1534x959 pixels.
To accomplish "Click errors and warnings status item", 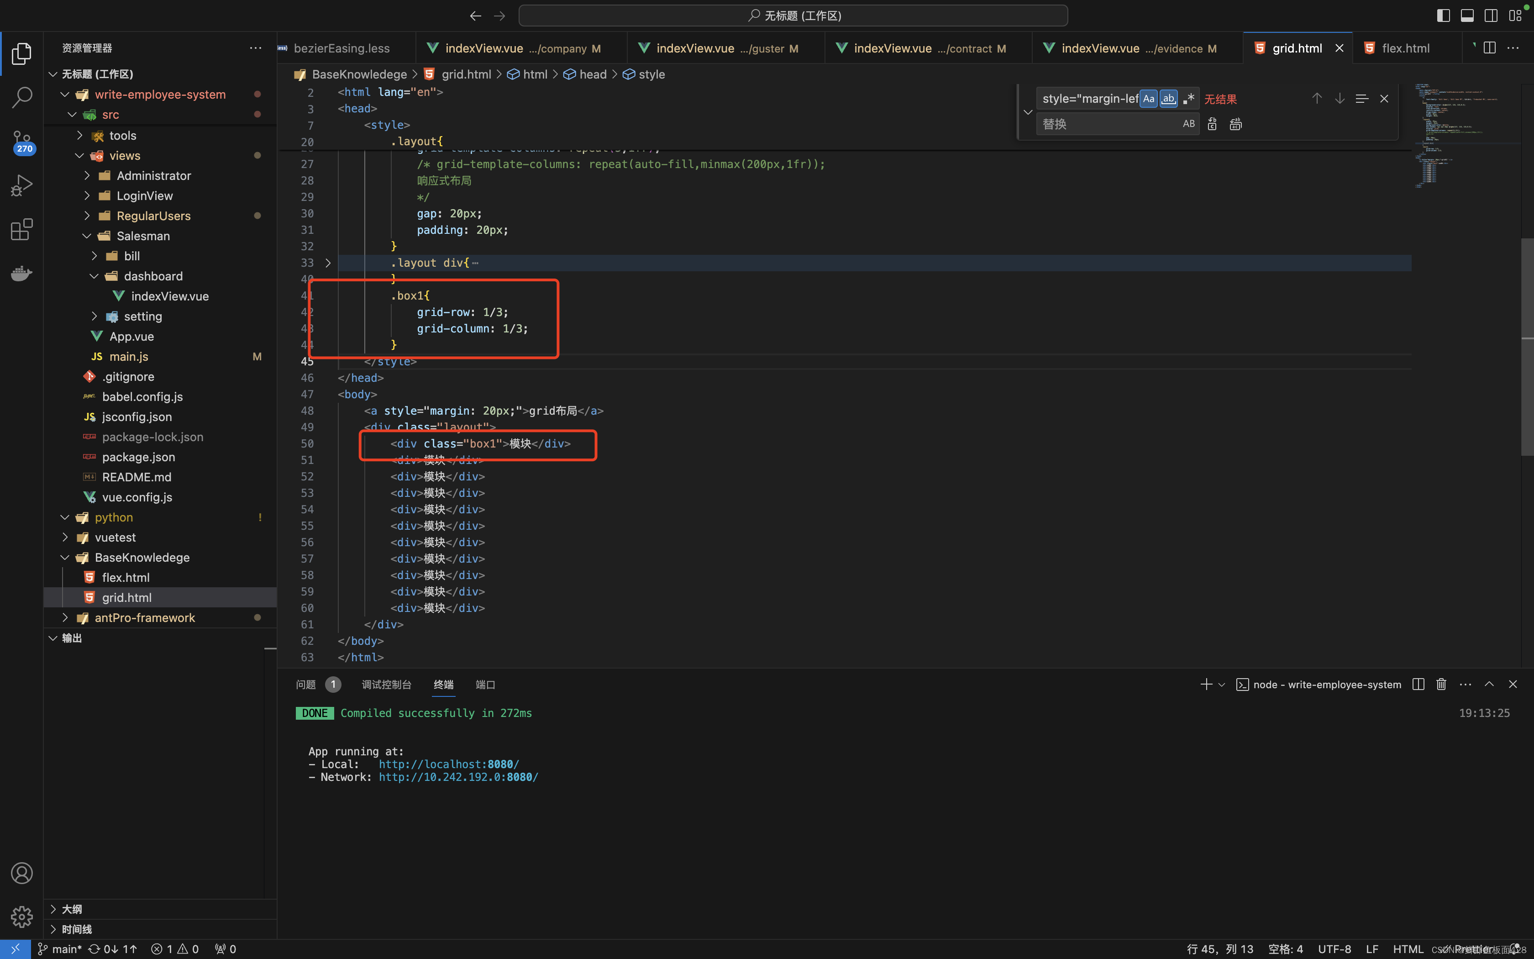I will pyautogui.click(x=175, y=949).
